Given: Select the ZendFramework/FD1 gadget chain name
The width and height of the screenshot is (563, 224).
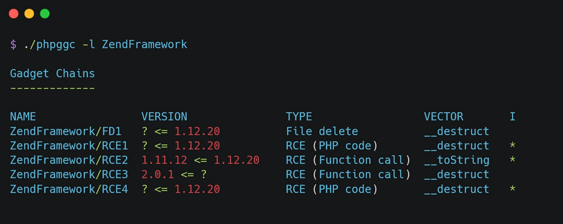Looking at the screenshot, I should (66, 131).
